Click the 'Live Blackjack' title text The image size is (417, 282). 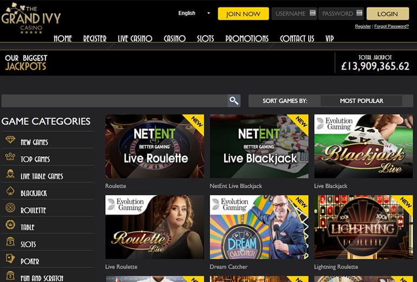click(x=330, y=186)
